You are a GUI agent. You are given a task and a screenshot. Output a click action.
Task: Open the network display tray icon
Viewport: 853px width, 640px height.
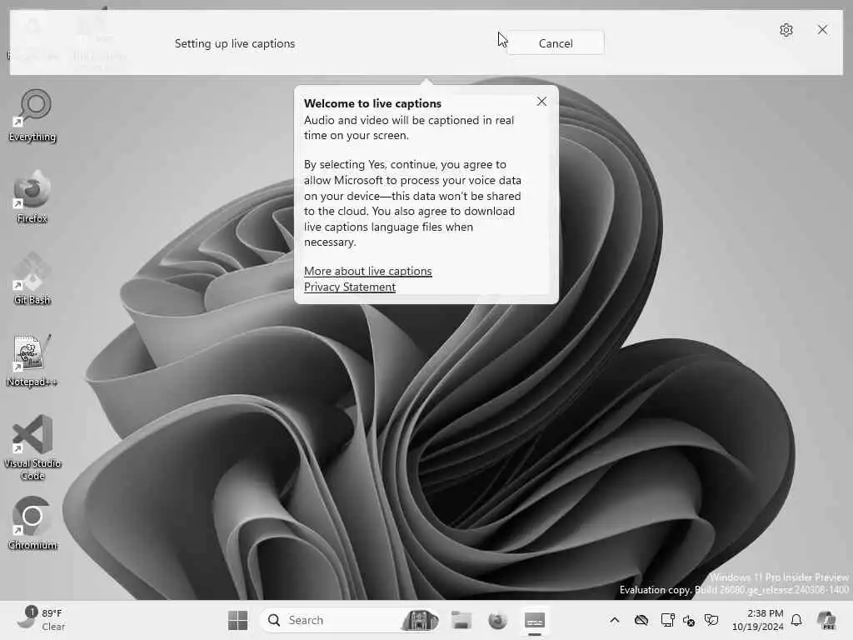pyautogui.click(x=667, y=620)
